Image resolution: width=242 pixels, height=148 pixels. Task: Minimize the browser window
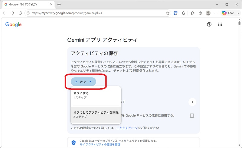click(x=217, y=5)
